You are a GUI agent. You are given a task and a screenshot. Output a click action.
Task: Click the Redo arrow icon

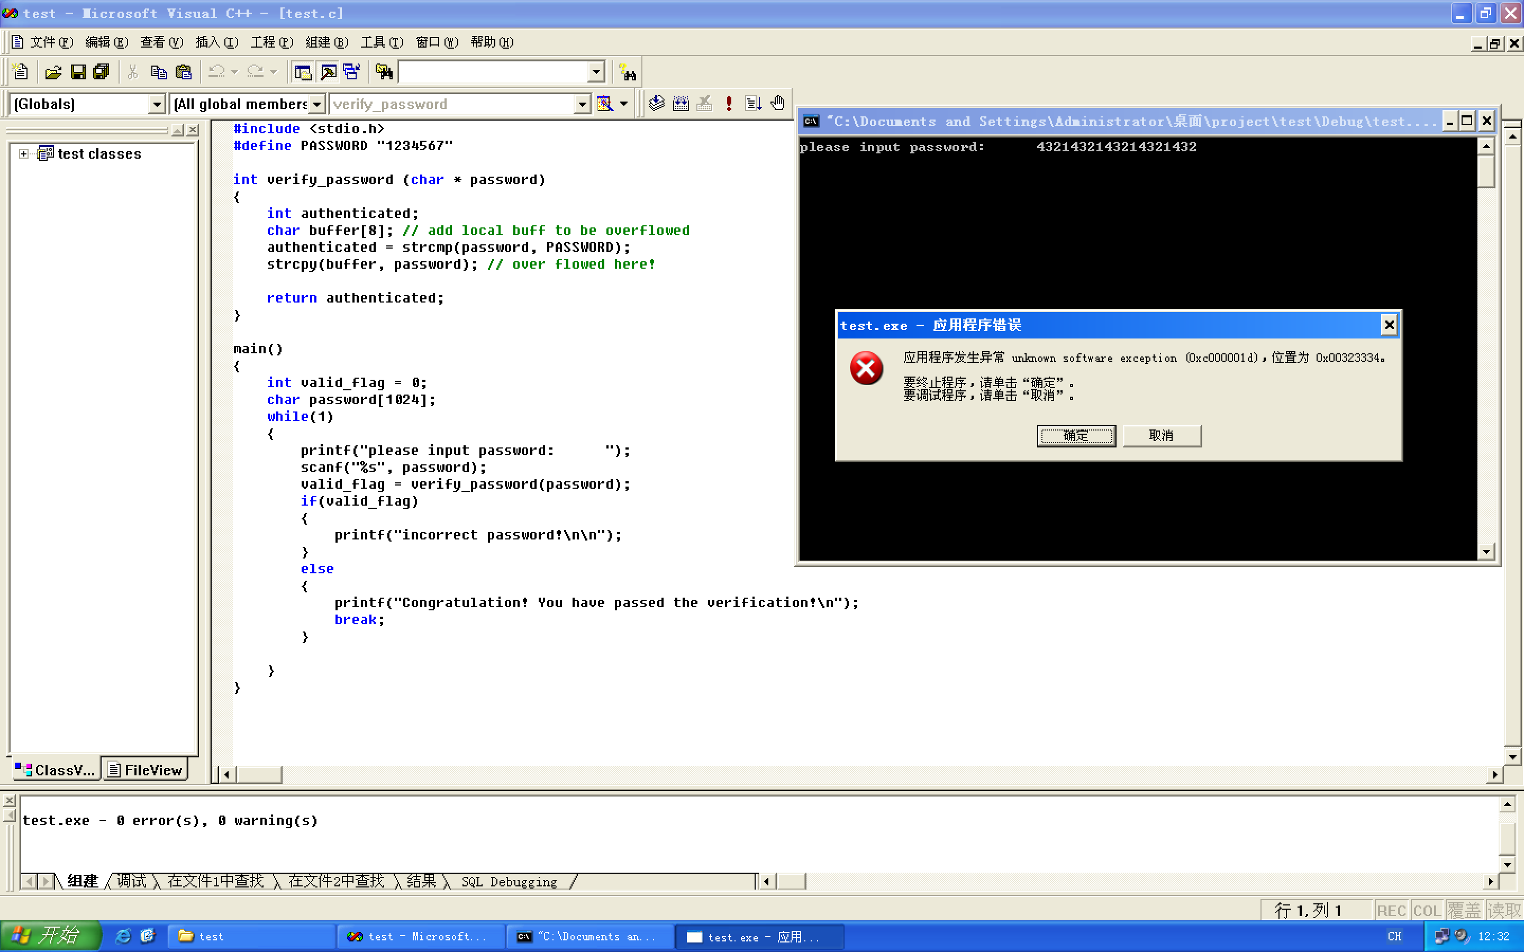point(255,72)
